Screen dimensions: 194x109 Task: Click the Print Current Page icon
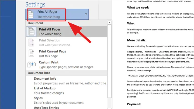tap(32, 53)
